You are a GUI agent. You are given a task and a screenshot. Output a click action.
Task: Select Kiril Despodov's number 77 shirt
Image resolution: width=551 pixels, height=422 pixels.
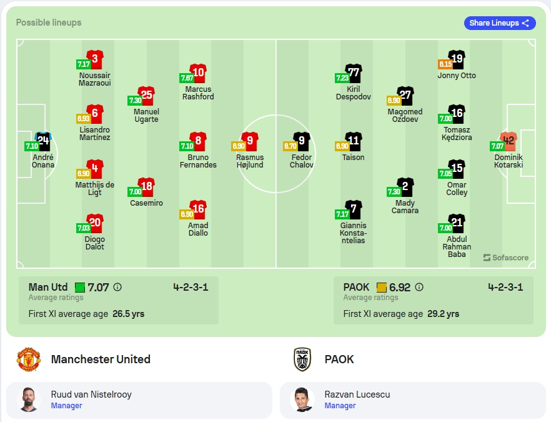pyautogui.click(x=354, y=73)
